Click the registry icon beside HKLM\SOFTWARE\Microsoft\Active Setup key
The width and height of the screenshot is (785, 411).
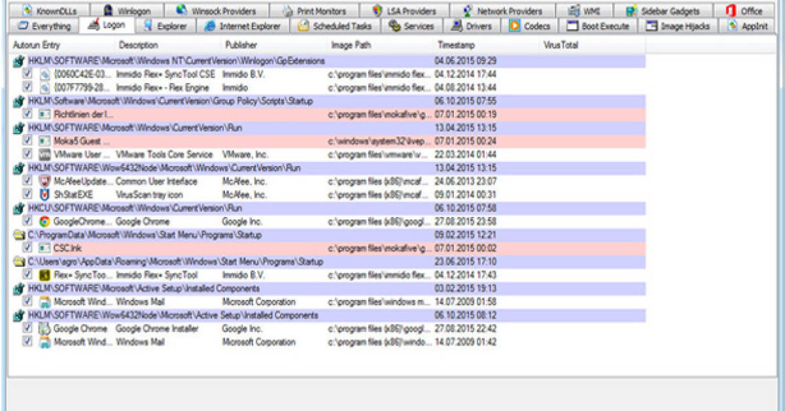(20, 289)
